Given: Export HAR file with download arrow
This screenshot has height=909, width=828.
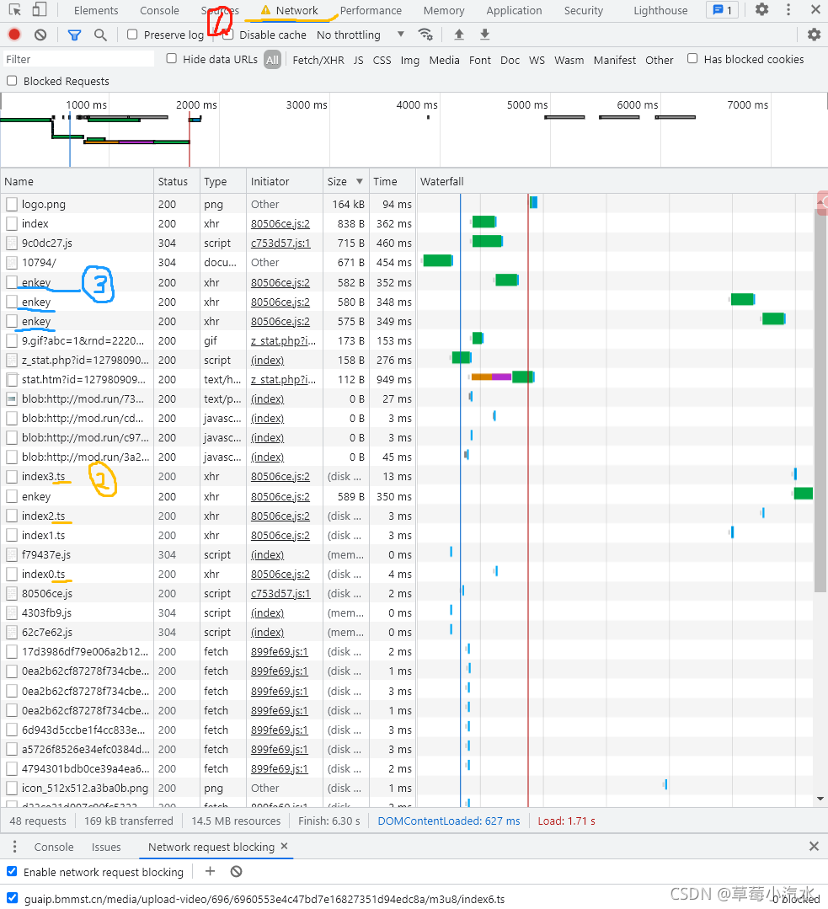Looking at the screenshot, I should pos(484,35).
